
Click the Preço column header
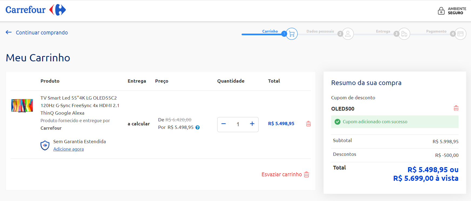click(x=162, y=81)
